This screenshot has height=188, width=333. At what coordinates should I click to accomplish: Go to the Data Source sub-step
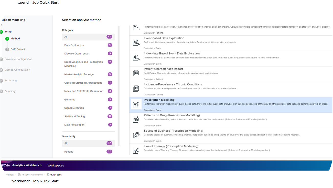[x=18, y=49]
